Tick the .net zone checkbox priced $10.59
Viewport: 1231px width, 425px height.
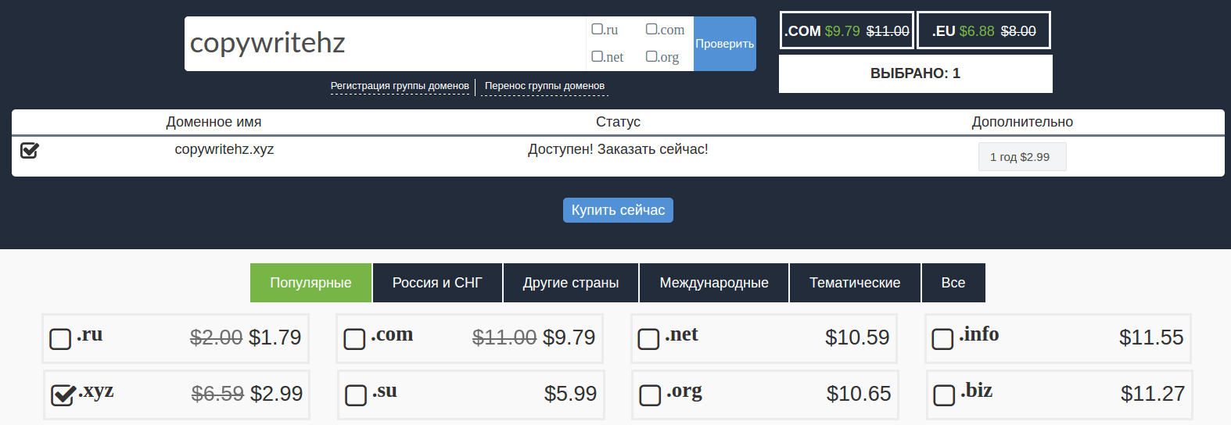pos(648,339)
